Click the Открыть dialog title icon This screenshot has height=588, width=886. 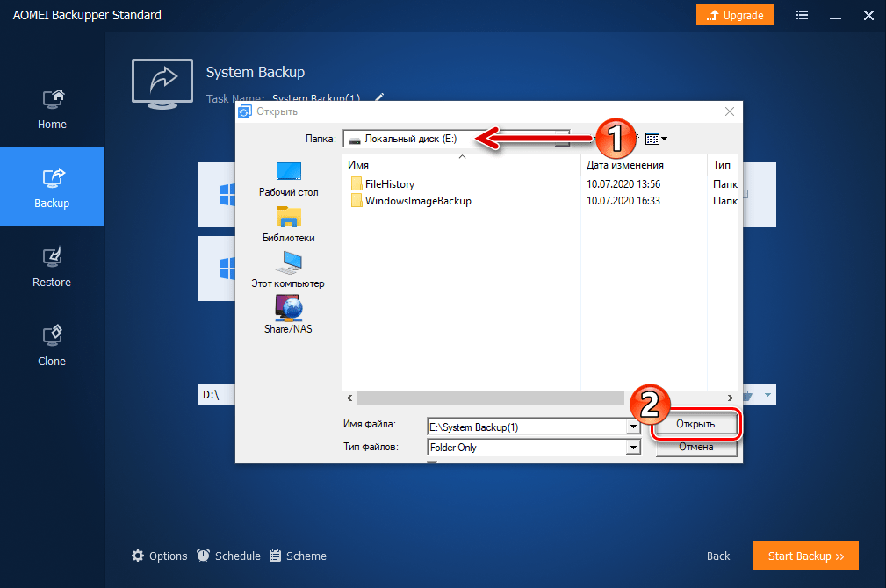245,111
